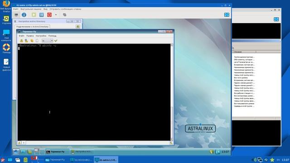Click host tray network monitors icon
The image size is (290, 163).
click(260, 160)
